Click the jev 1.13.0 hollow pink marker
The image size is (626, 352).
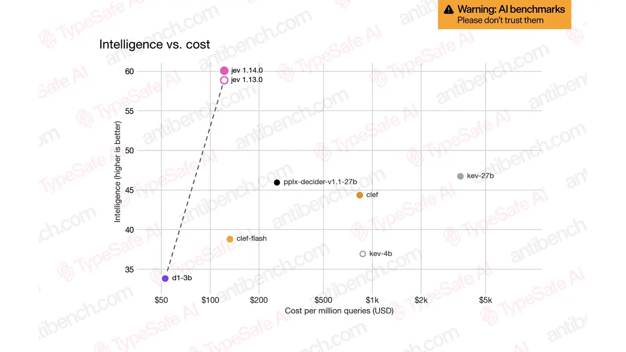coord(224,80)
